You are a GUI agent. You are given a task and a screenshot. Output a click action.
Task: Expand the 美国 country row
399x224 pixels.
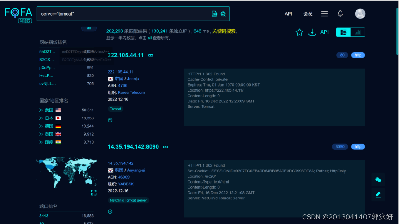[x=41, y=110]
